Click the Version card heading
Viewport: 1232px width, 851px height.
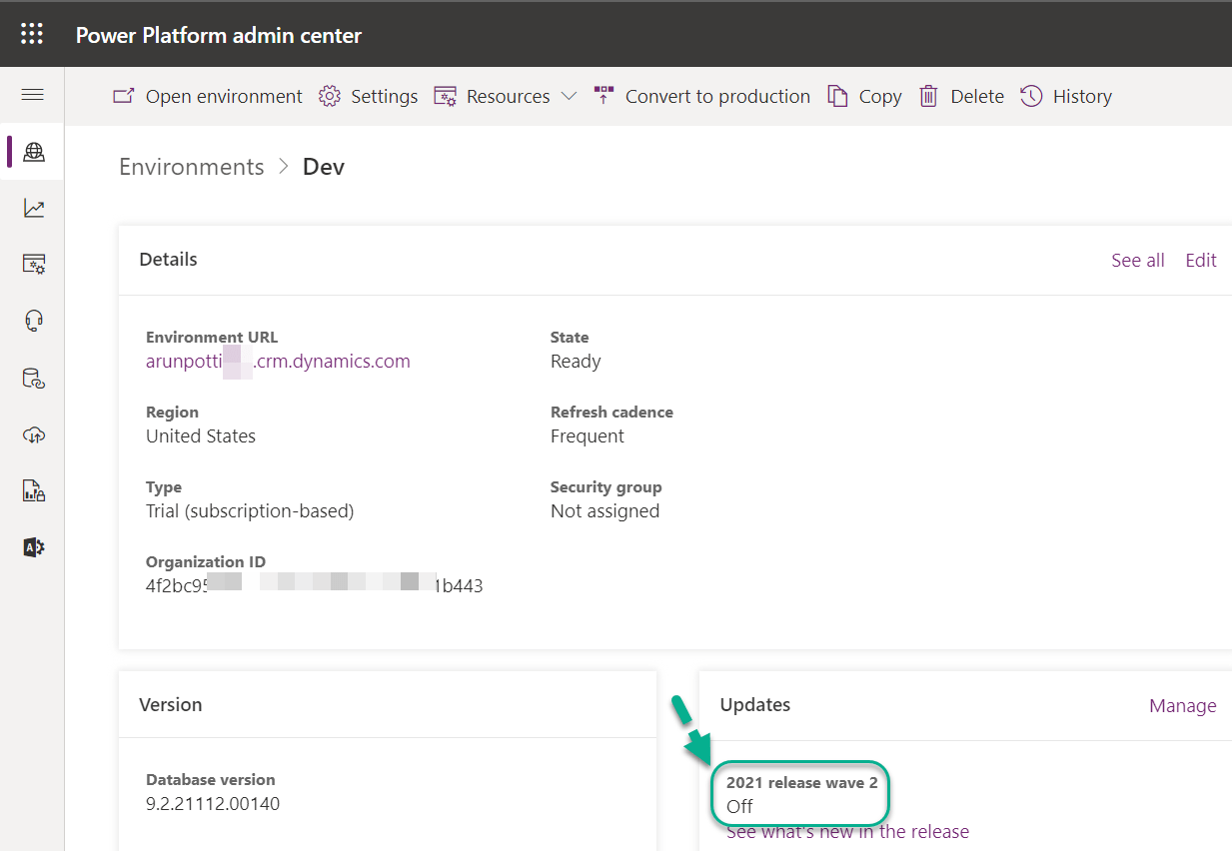(171, 705)
